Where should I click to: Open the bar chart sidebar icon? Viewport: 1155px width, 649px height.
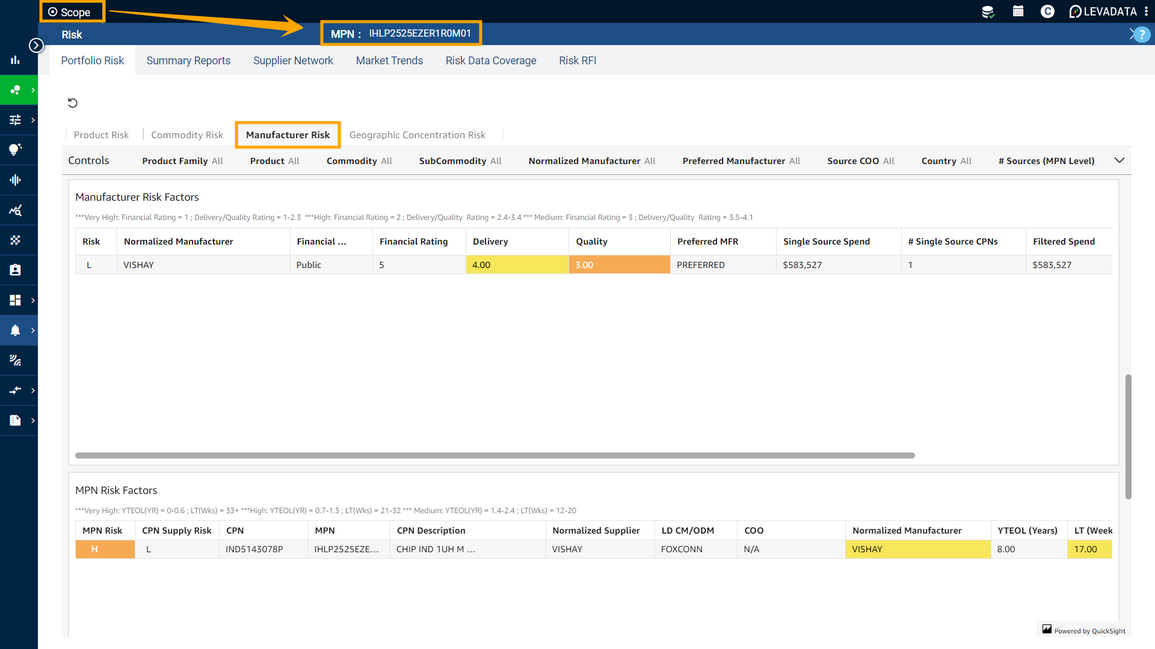coord(16,59)
